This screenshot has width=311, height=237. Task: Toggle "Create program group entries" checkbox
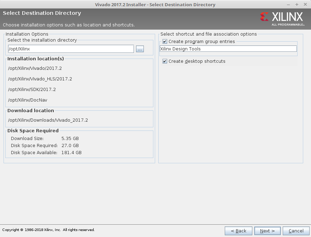(165, 41)
